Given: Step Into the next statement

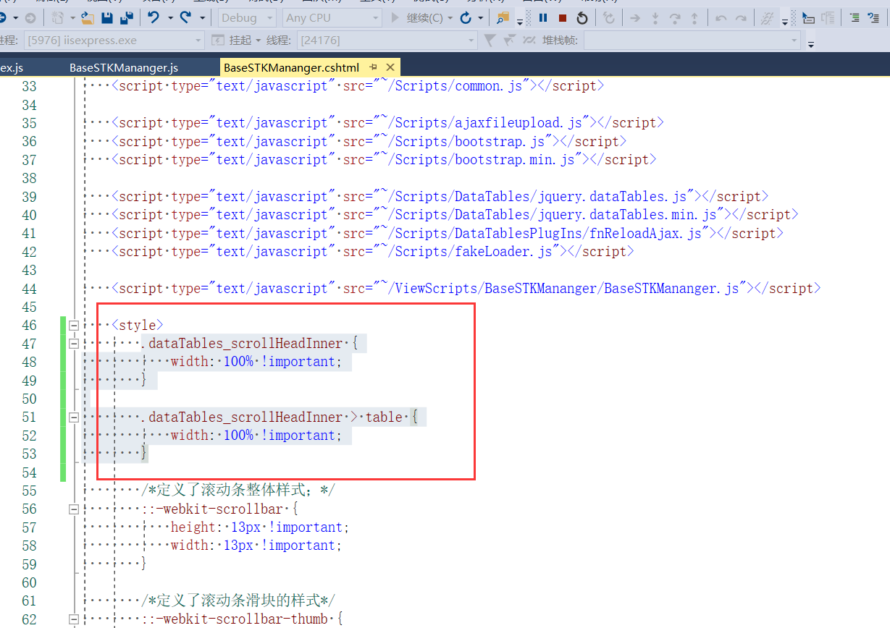Looking at the screenshot, I should [x=655, y=17].
